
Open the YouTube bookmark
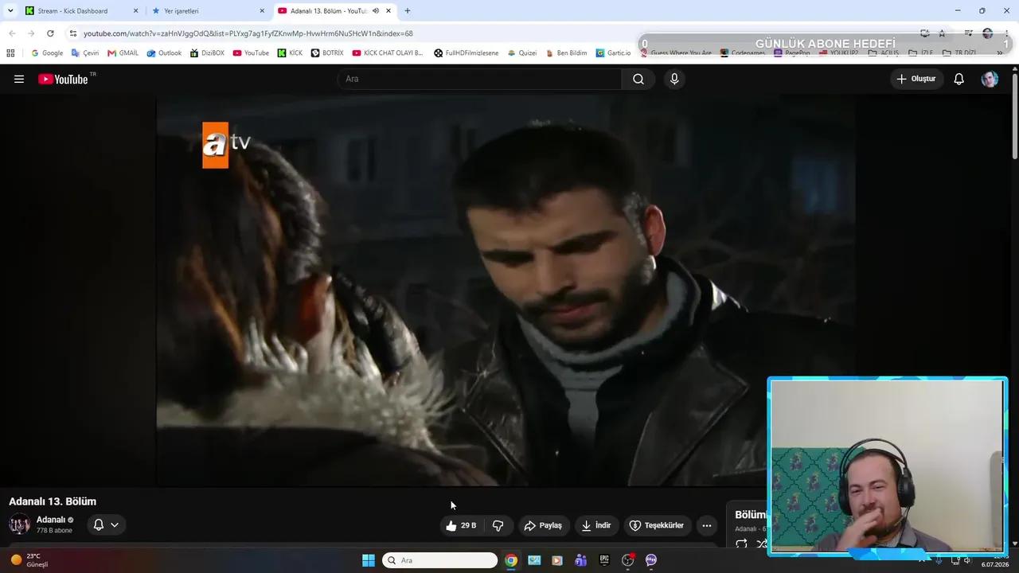251,53
